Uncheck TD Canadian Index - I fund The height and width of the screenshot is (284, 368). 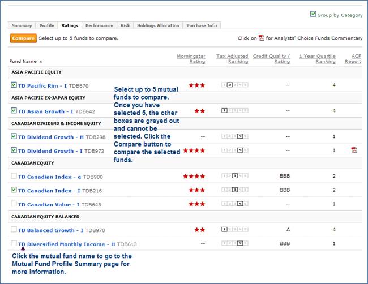click(14, 190)
